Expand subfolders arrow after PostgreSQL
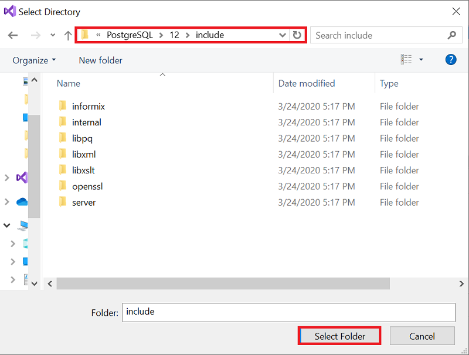Viewport: 469px width, 355px height. pos(161,35)
